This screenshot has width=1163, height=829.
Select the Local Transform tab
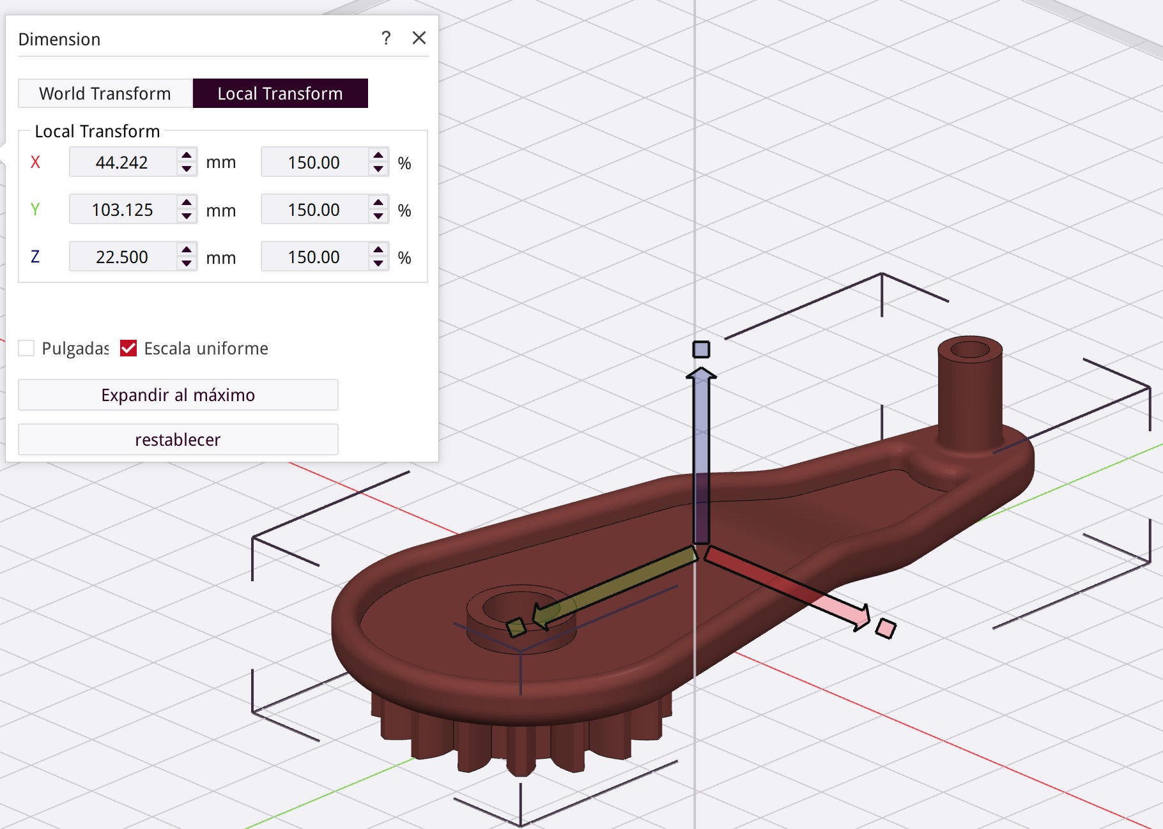pyautogui.click(x=280, y=93)
